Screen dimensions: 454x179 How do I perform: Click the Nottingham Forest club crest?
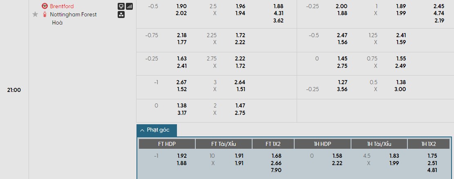click(45, 14)
